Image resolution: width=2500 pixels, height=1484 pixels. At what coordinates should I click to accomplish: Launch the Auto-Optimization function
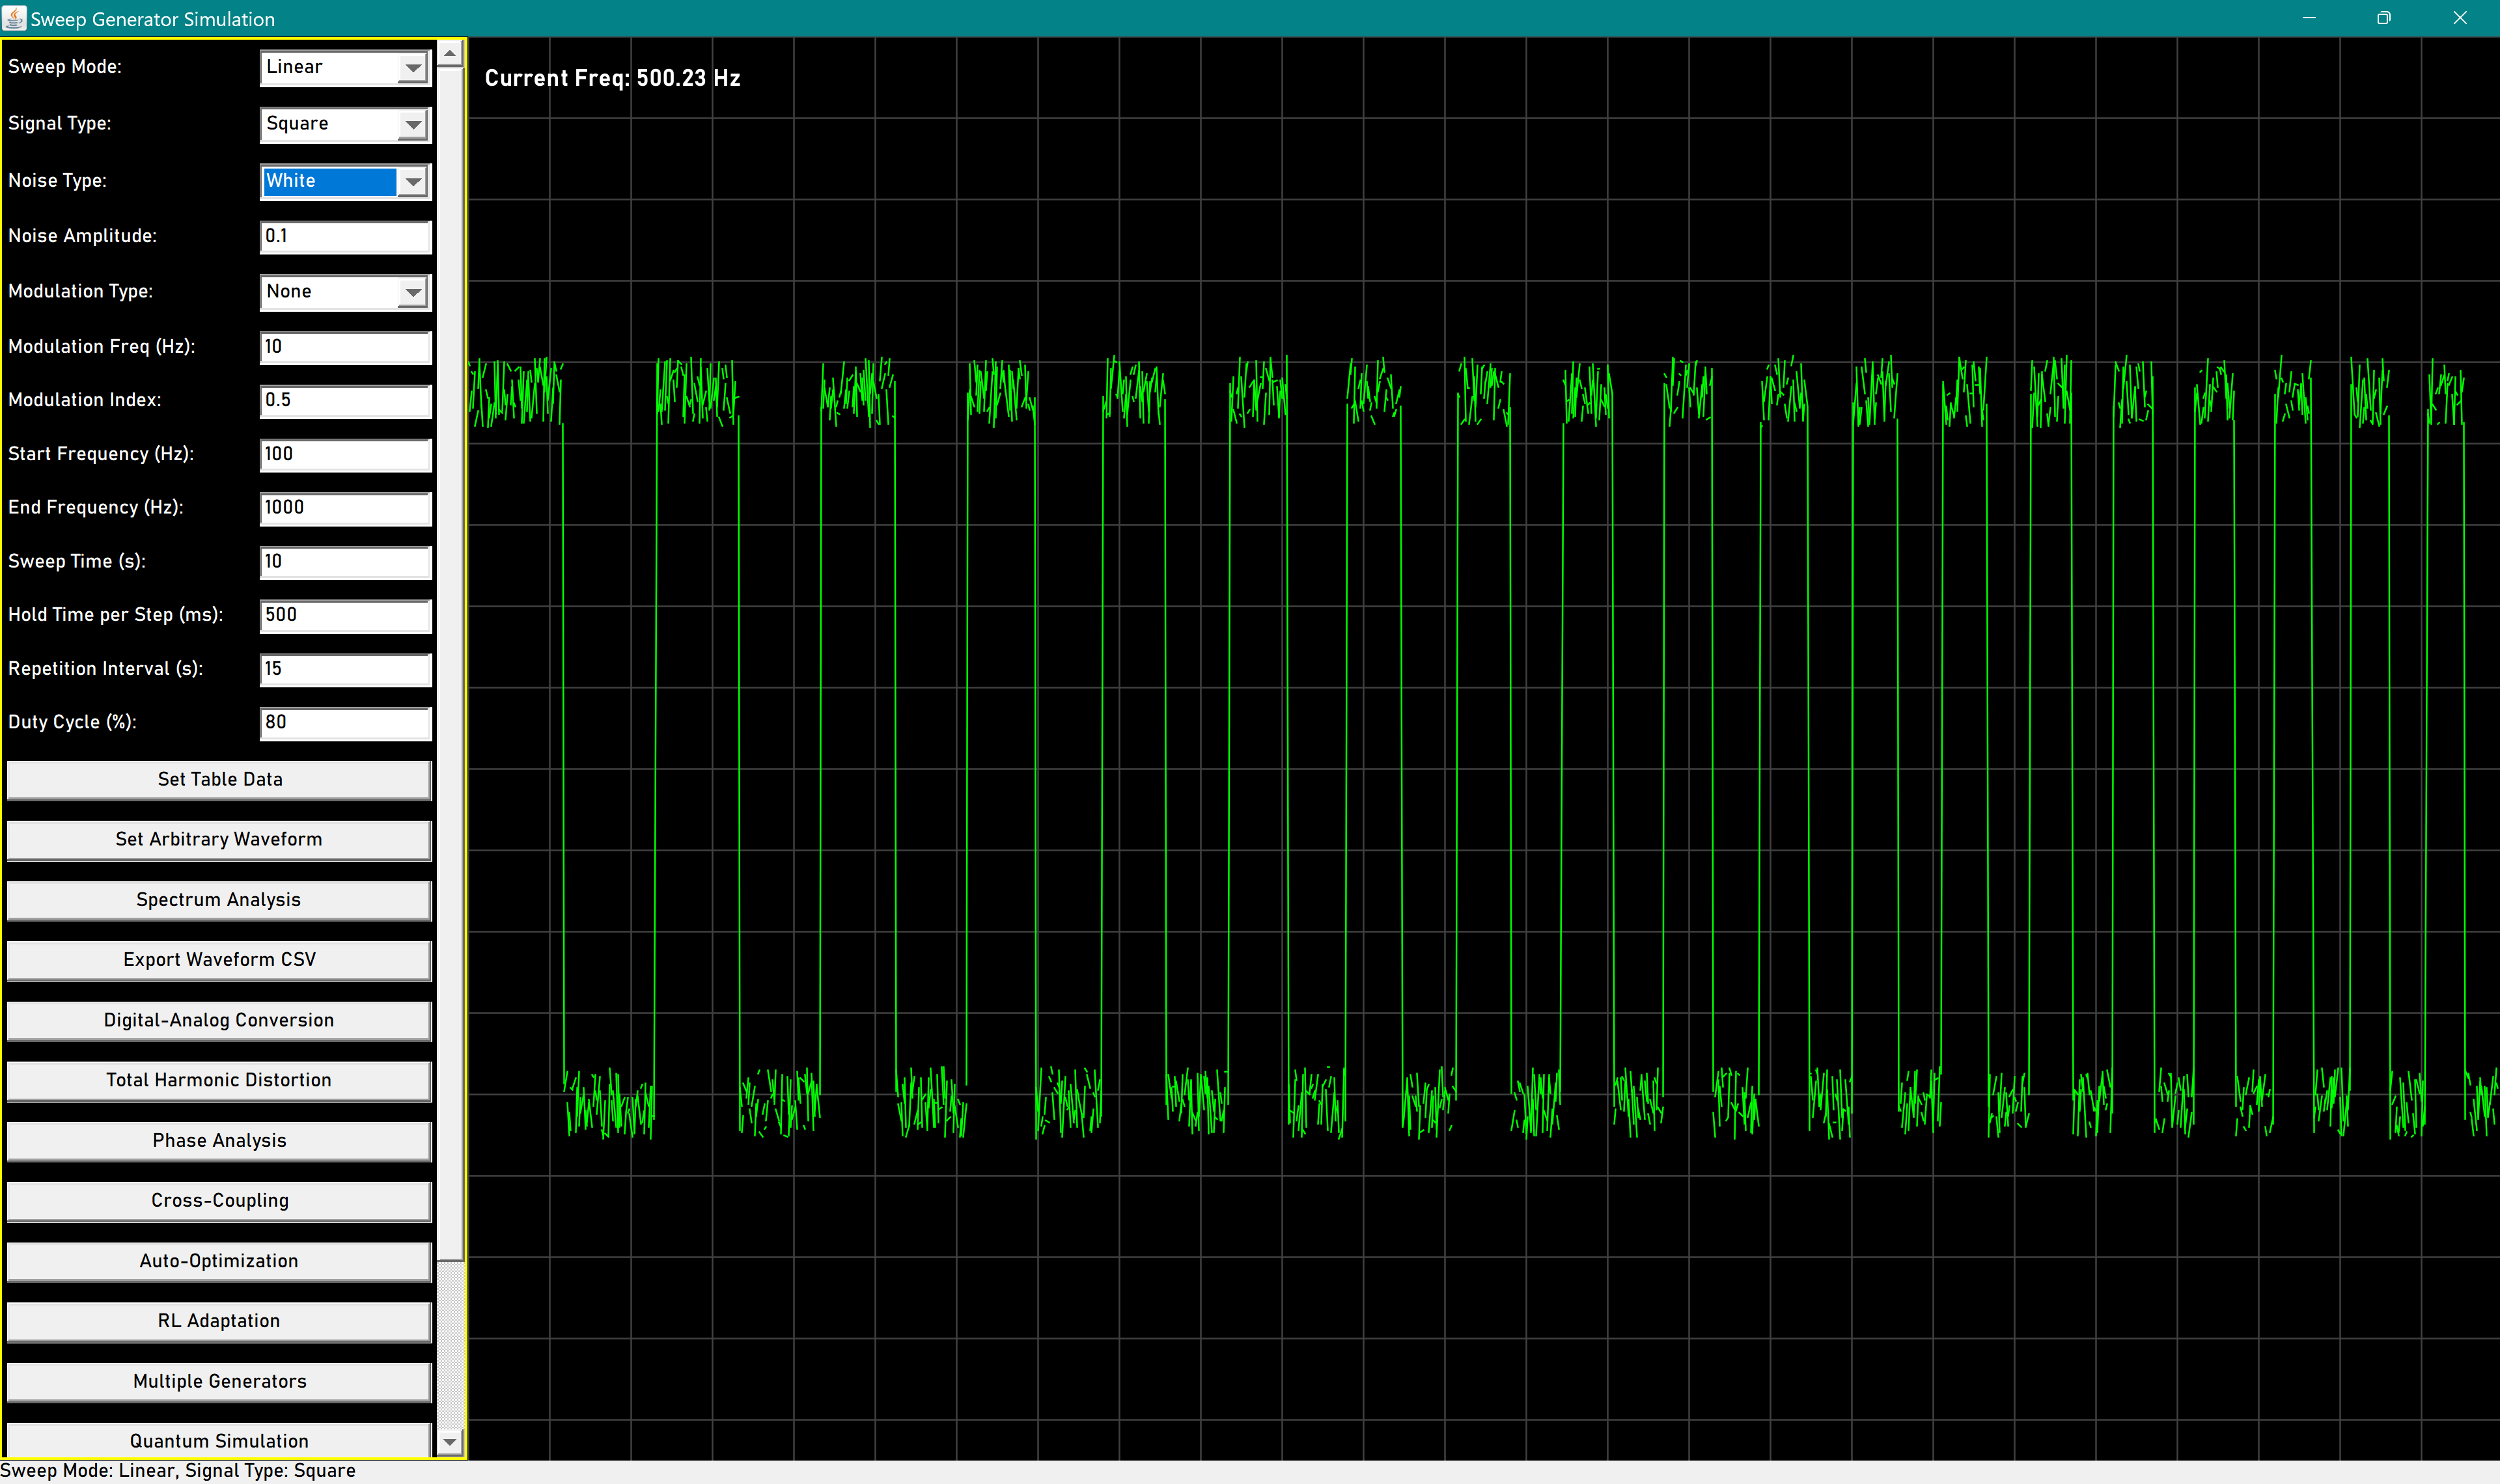click(219, 1261)
